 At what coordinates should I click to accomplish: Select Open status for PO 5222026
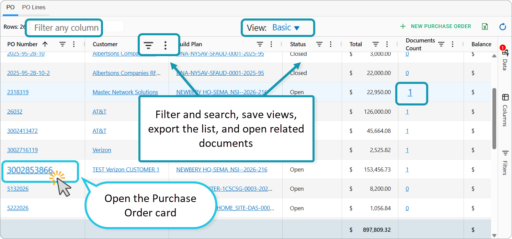coord(297,208)
